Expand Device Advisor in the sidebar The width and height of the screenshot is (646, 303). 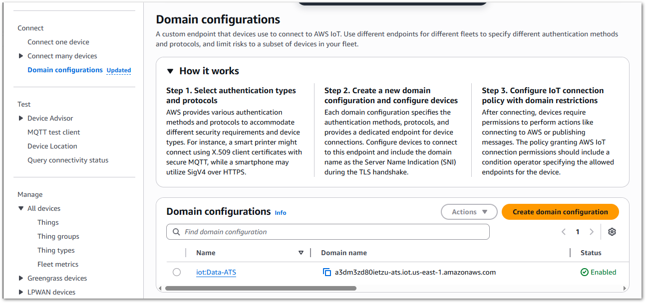(20, 118)
